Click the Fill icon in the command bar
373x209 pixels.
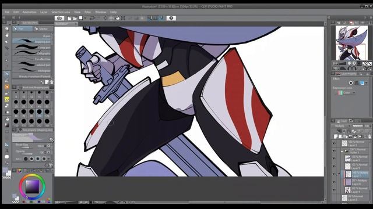click(x=118, y=18)
